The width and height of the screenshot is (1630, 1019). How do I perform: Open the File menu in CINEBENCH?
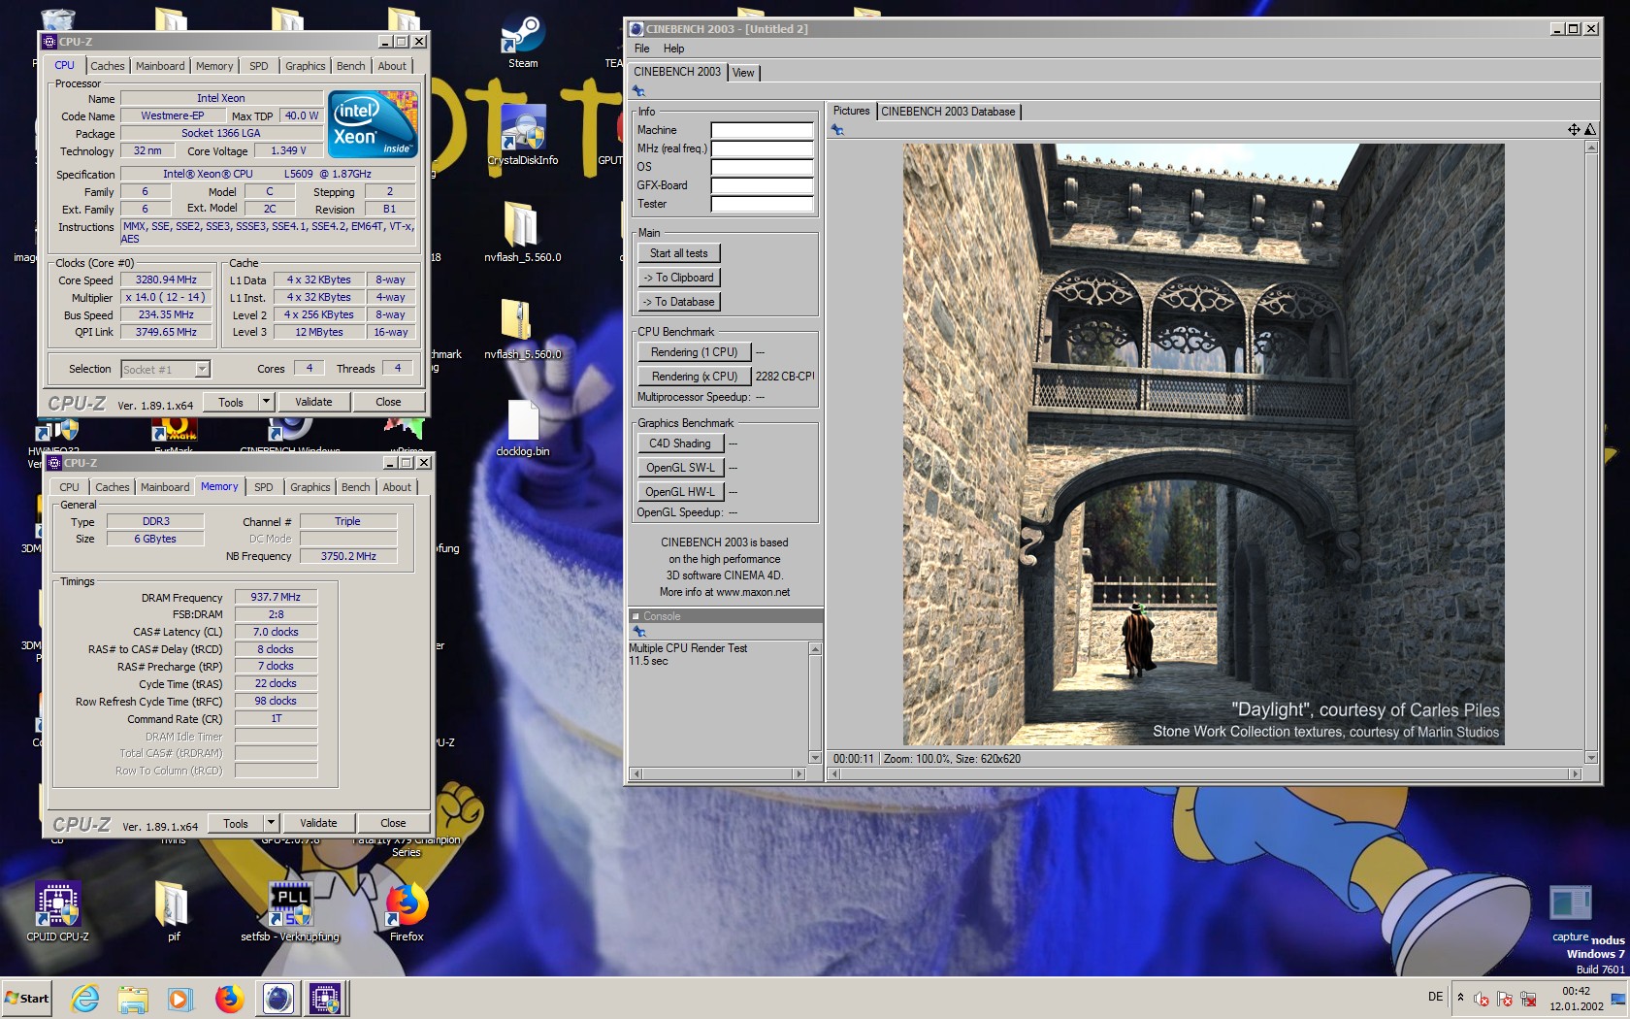click(642, 49)
